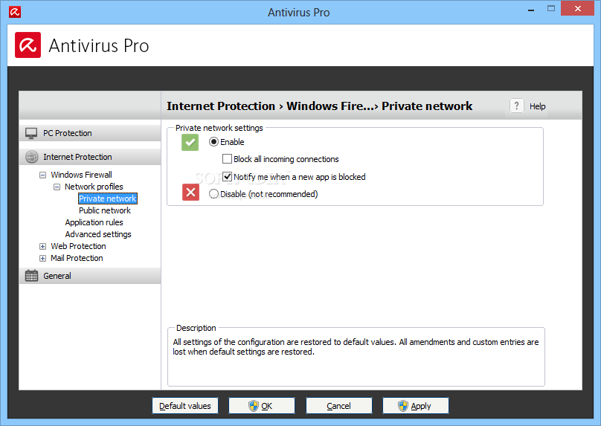This screenshot has height=426, width=601.
Task: Select the Enable radio button
Action: [214, 142]
